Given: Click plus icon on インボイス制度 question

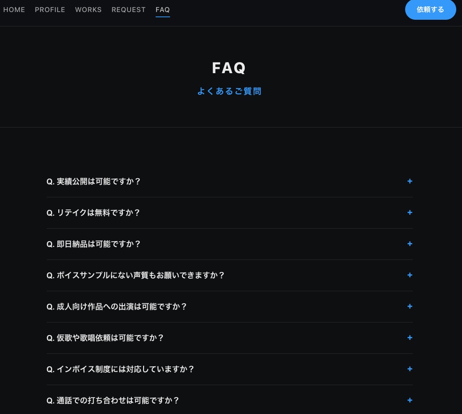Looking at the screenshot, I should [410, 369].
